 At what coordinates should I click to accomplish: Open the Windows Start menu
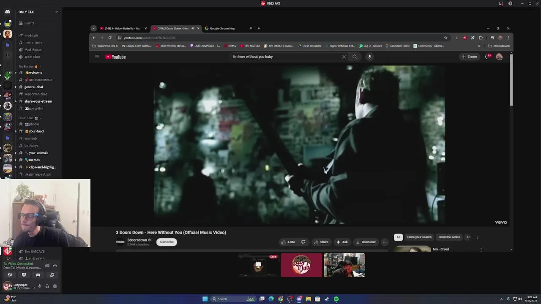[205, 299]
